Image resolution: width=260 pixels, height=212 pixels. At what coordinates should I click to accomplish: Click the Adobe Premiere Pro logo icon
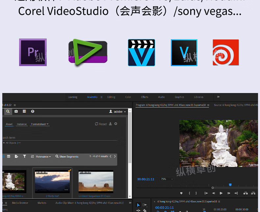(33, 52)
